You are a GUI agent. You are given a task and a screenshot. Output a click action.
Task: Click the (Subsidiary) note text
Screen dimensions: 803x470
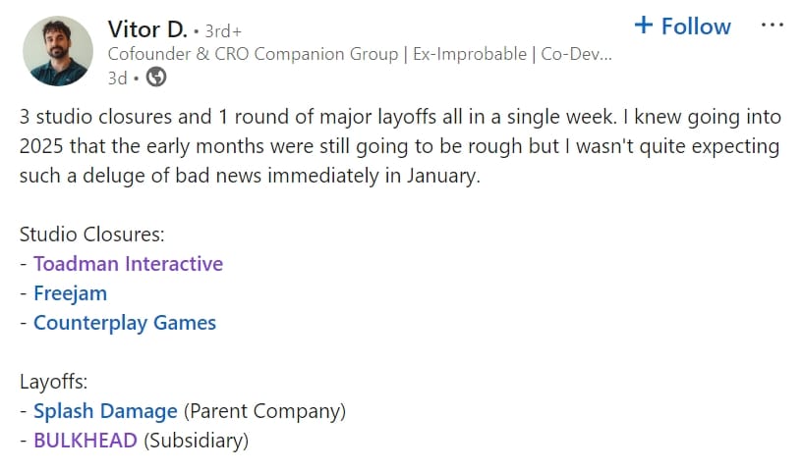point(196,441)
